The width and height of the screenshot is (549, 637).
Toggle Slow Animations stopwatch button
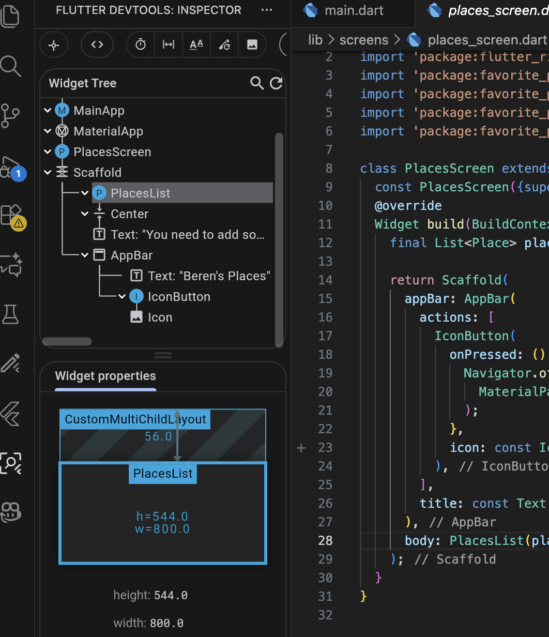(141, 45)
